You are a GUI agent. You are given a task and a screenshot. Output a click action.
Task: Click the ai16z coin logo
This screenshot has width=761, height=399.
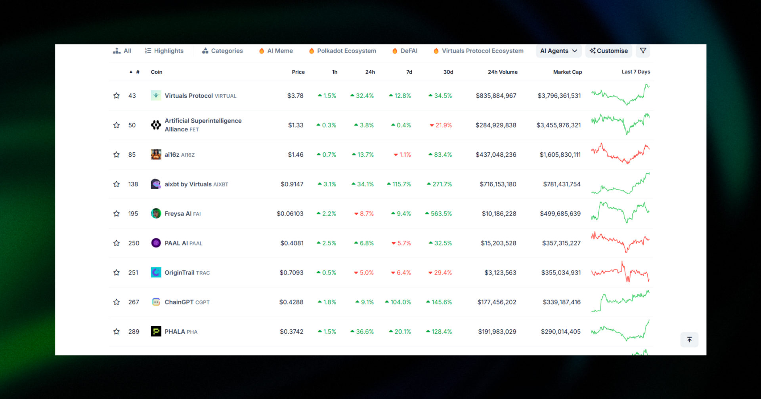click(x=156, y=154)
